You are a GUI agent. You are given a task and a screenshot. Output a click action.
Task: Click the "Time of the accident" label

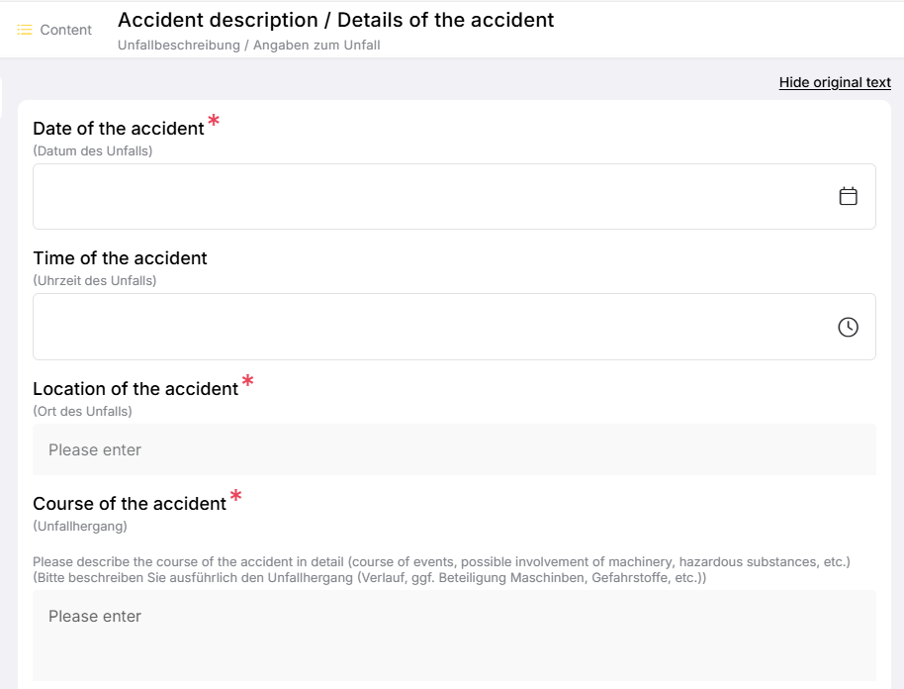point(120,258)
